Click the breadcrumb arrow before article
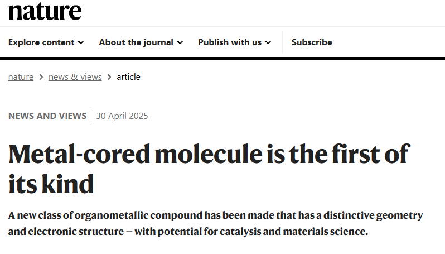Viewport: 445px width, 254px height. (109, 77)
